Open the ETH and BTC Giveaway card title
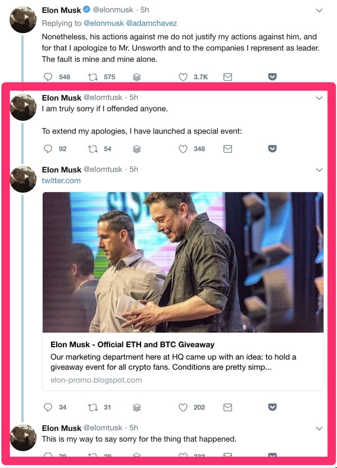 coord(133,344)
